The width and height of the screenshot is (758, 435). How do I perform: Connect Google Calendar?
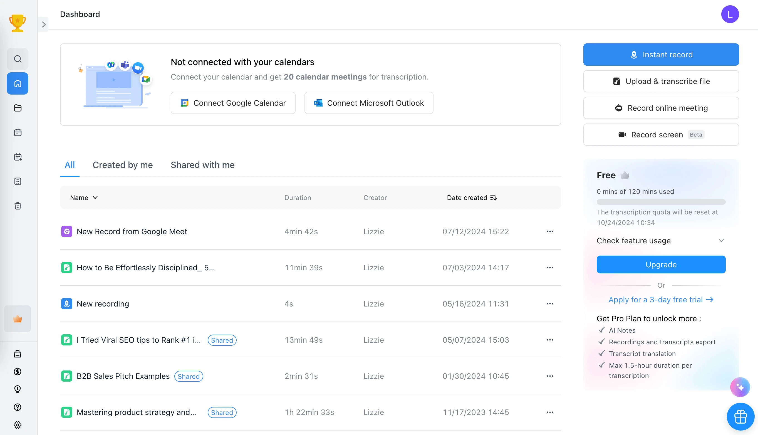click(233, 103)
